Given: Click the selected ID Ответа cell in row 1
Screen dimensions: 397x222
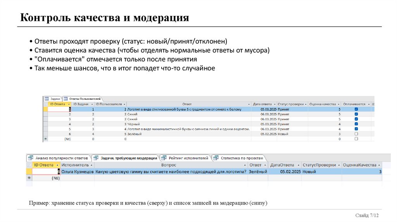Looking at the screenshot, I should [x=59, y=109].
